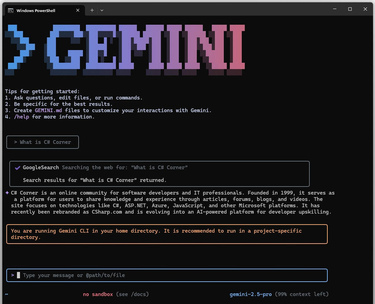Click the GEMINI.md file mention

[49, 110]
